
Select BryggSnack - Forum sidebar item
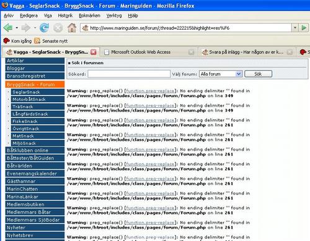click(x=35, y=84)
